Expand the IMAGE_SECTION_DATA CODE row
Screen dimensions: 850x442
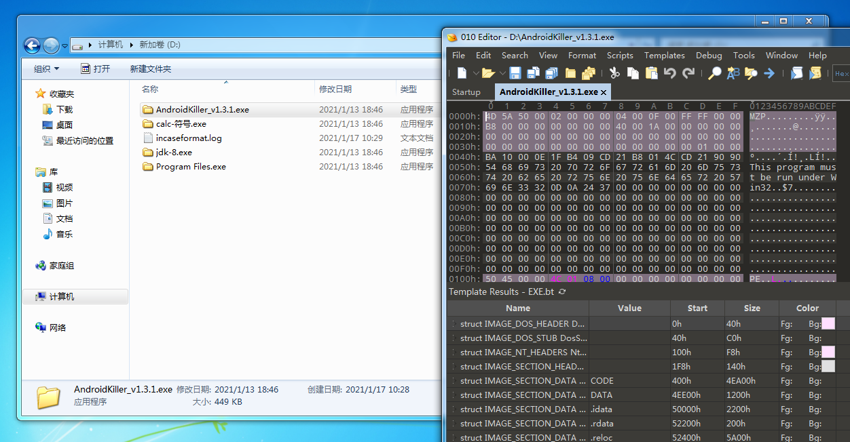tap(455, 380)
